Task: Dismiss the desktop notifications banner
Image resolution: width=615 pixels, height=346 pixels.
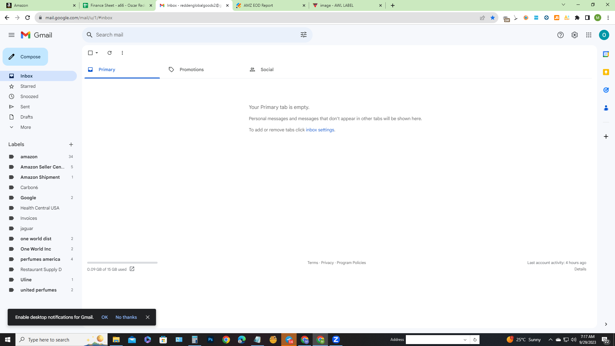Action: [x=148, y=317]
